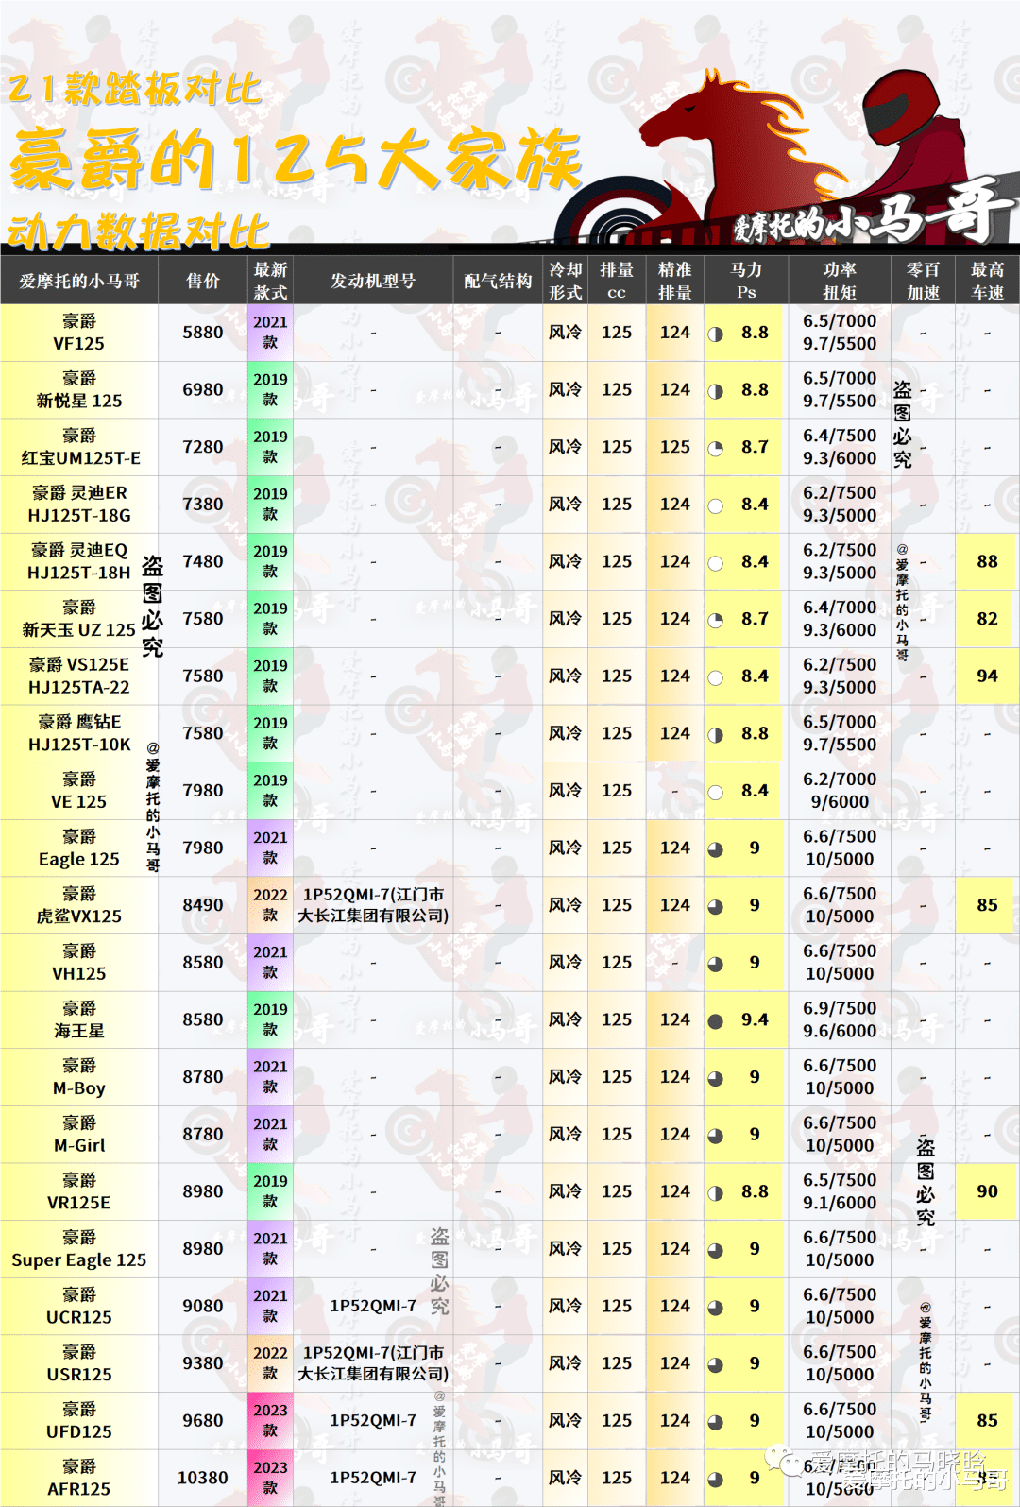Click the 豪爵的125大家族 title text
The height and width of the screenshot is (1507, 1020).
click(295, 159)
